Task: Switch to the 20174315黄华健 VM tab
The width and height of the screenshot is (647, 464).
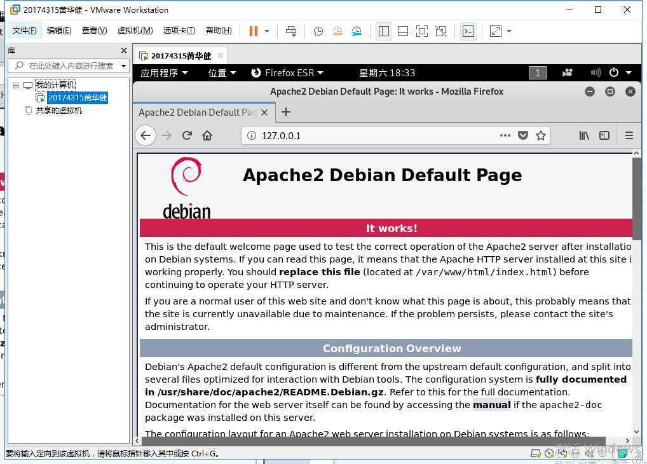Action: [x=180, y=56]
